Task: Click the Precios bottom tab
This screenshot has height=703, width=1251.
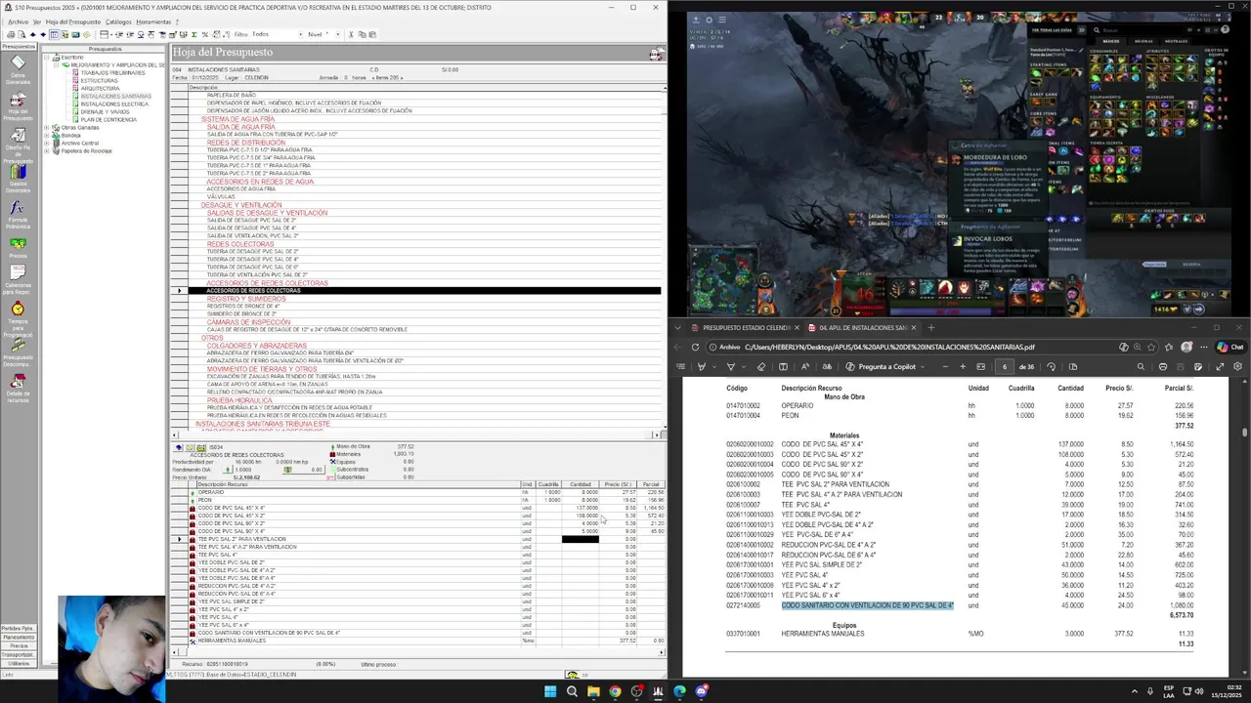Action: [18, 645]
